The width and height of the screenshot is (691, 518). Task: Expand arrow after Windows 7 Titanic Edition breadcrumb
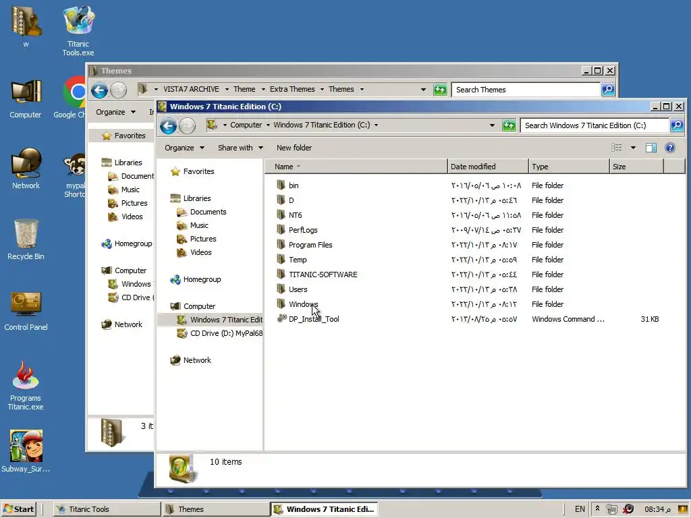click(376, 125)
